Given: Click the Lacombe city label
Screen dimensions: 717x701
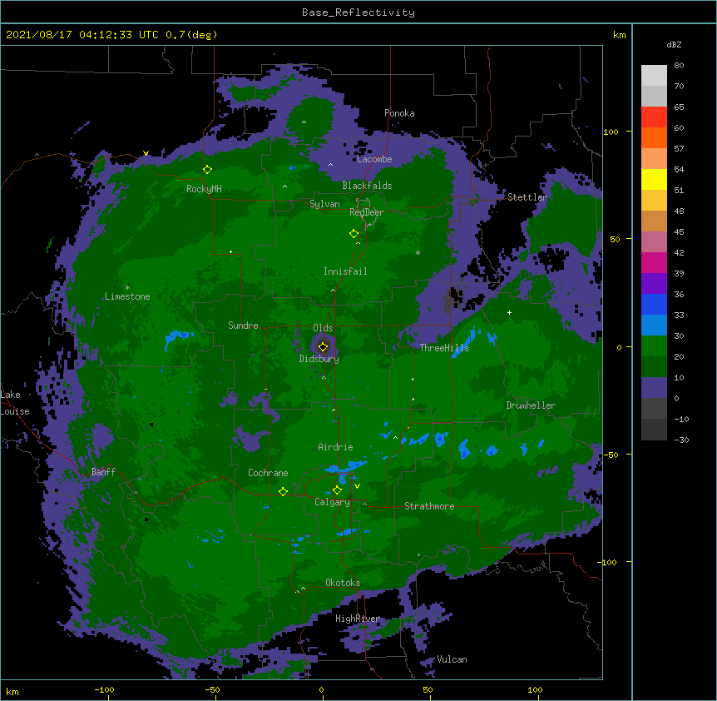Looking at the screenshot, I should (x=374, y=159).
